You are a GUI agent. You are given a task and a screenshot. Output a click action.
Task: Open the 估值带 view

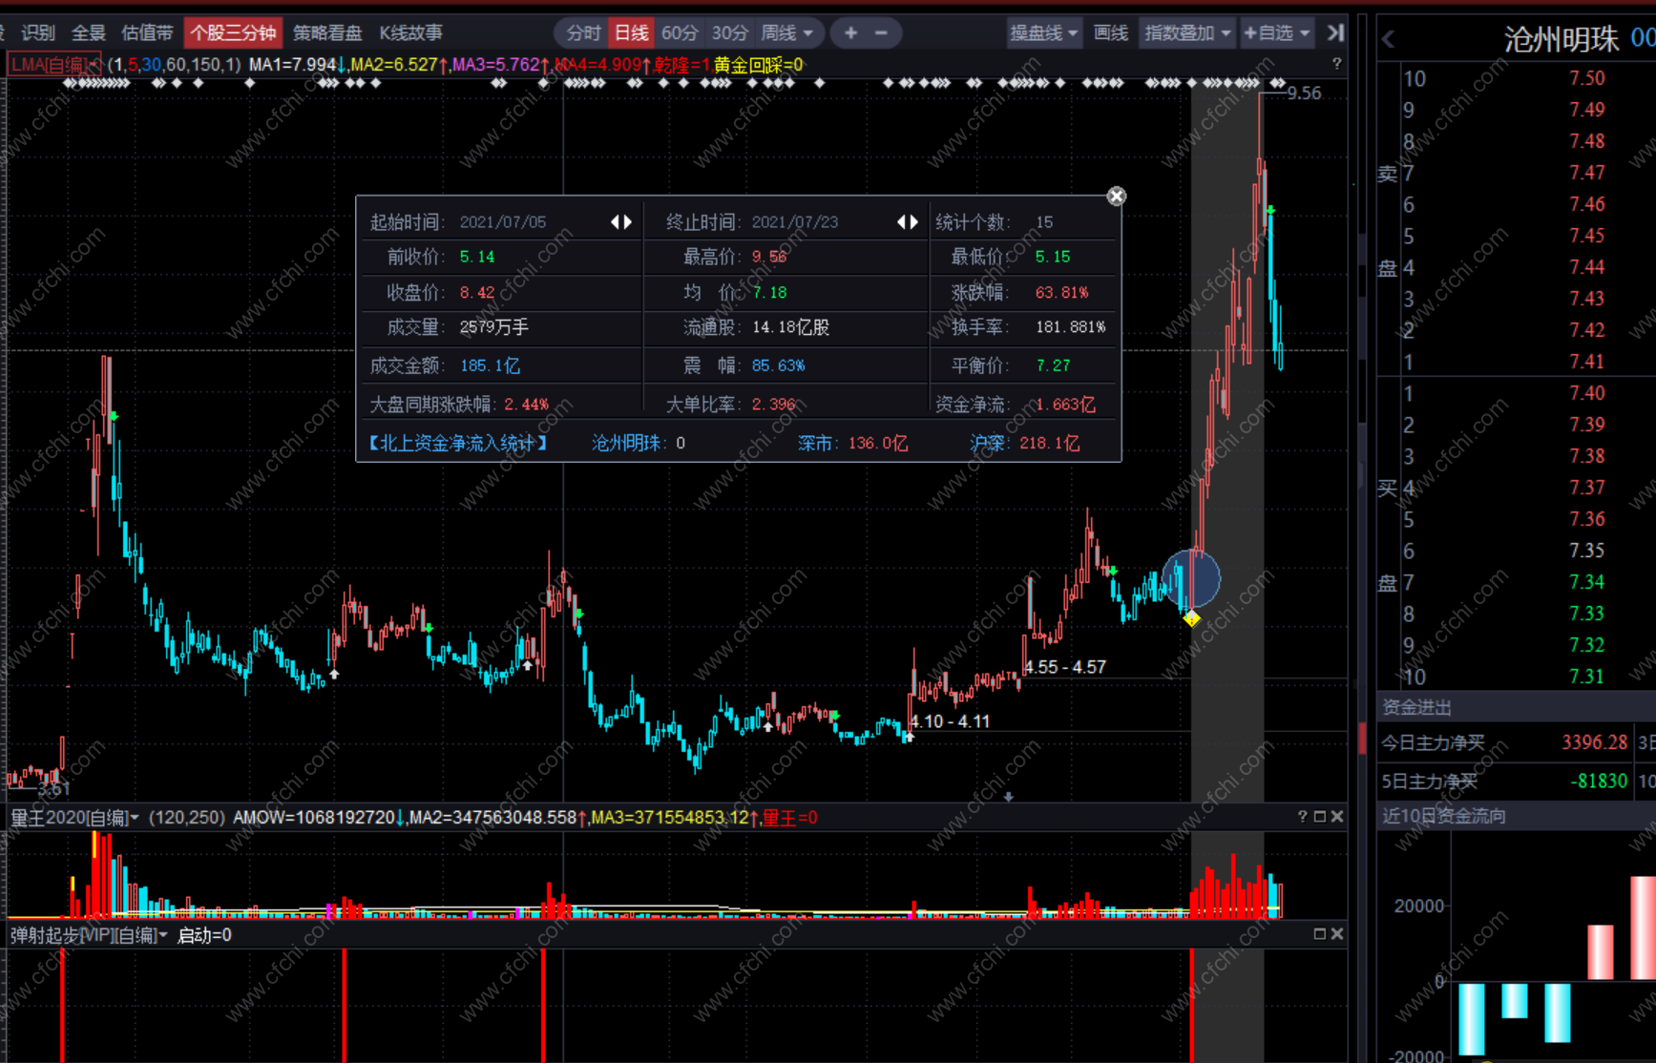tap(147, 32)
